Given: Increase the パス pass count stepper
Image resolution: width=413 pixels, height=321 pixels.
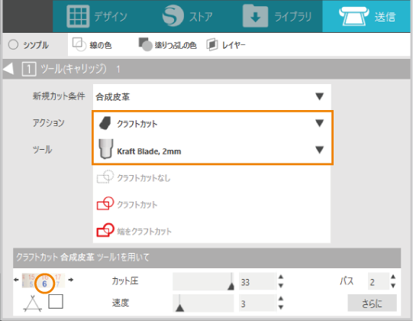Looking at the screenshot, I should point(393,277).
